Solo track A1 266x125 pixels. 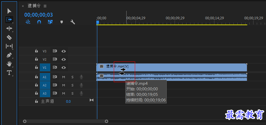pos(72,77)
